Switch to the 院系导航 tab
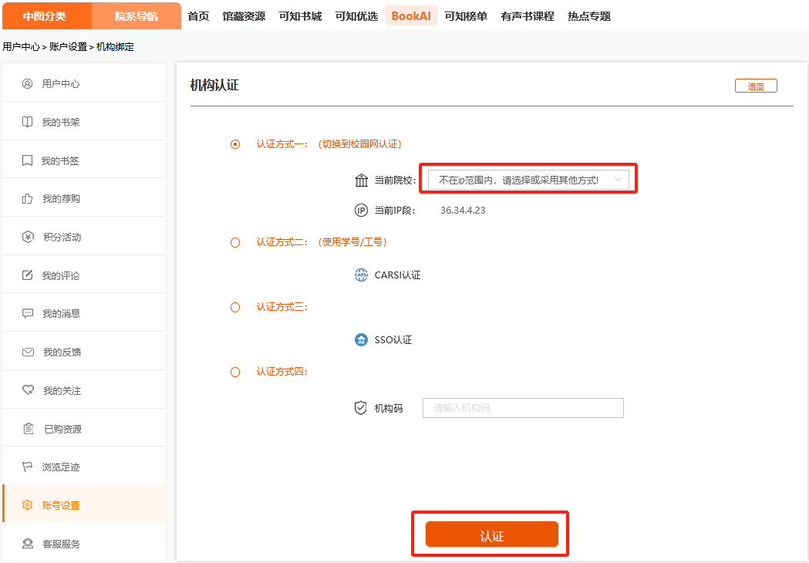809x563 pixels. 137,16
